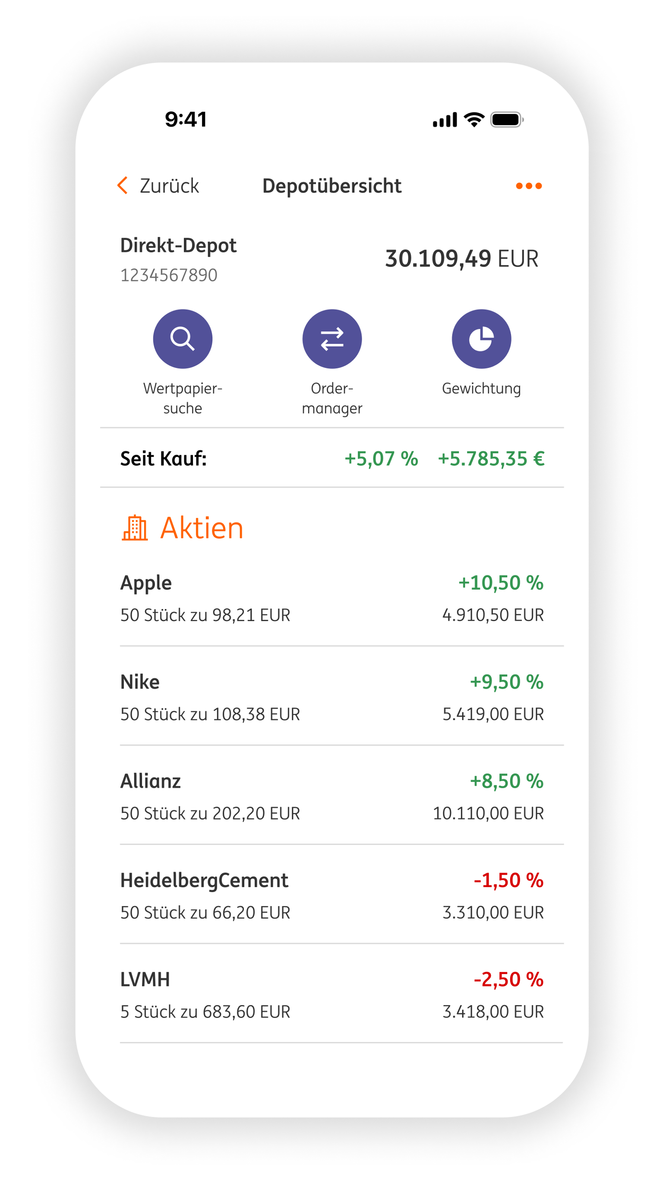
Task: Open the HeidelbergCement position details
Action: coord(332,895)
